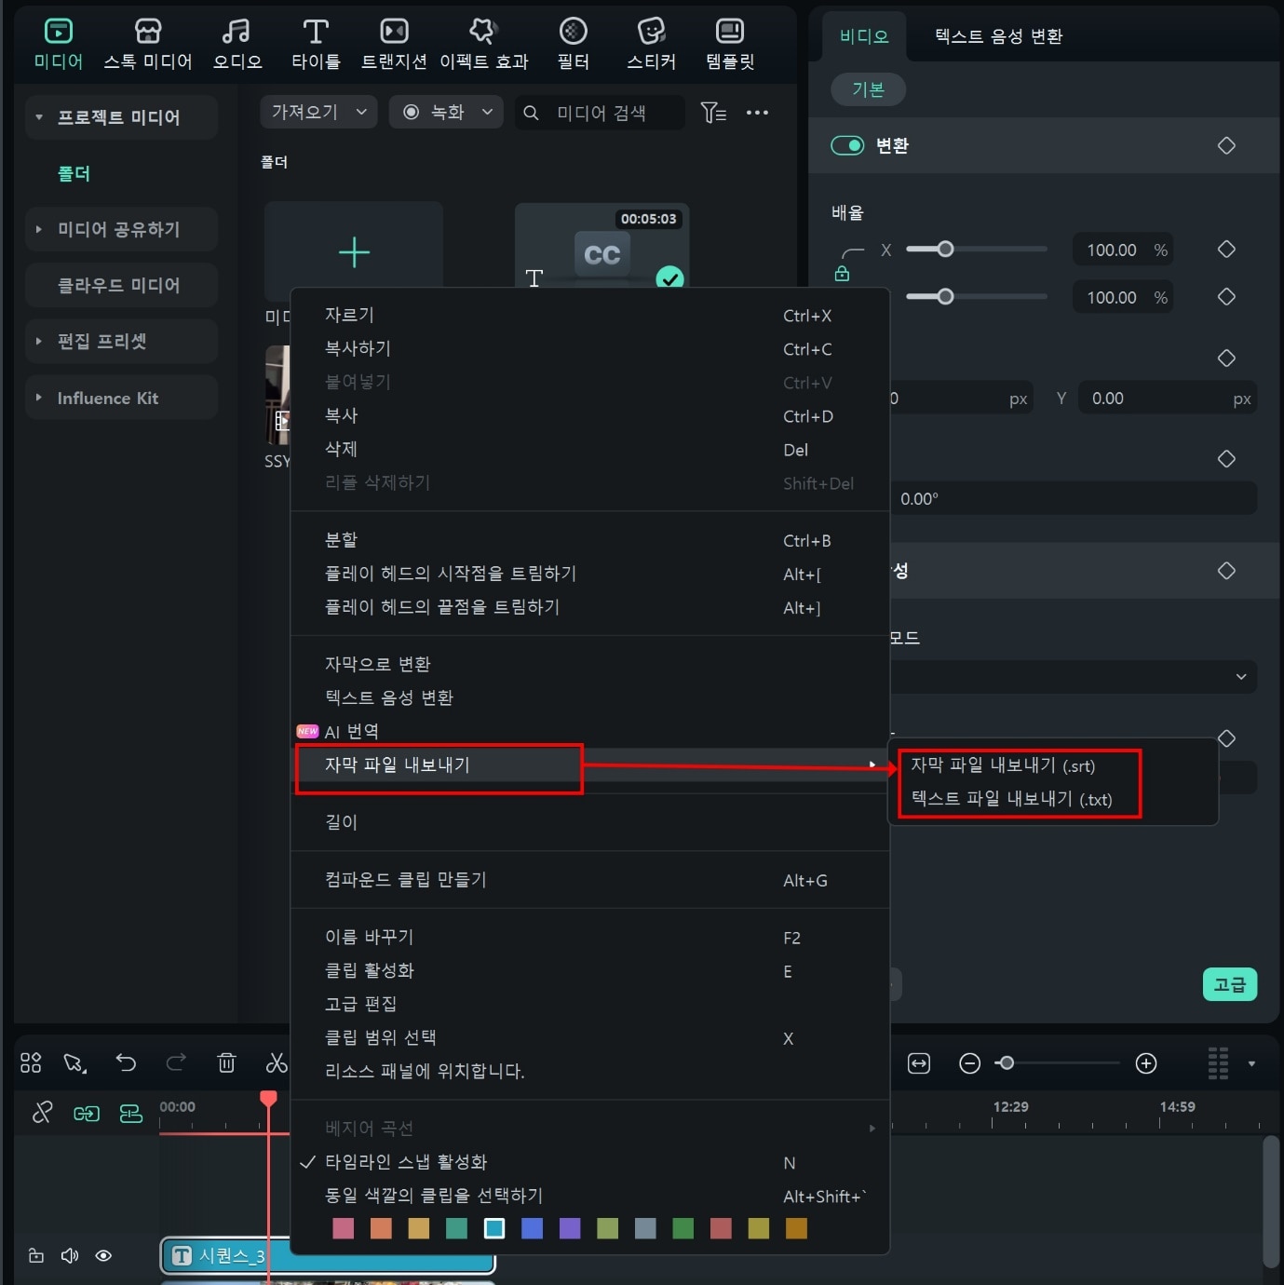
Task: Click the media filter and sort icon
Action: click(x=713, y=113)
